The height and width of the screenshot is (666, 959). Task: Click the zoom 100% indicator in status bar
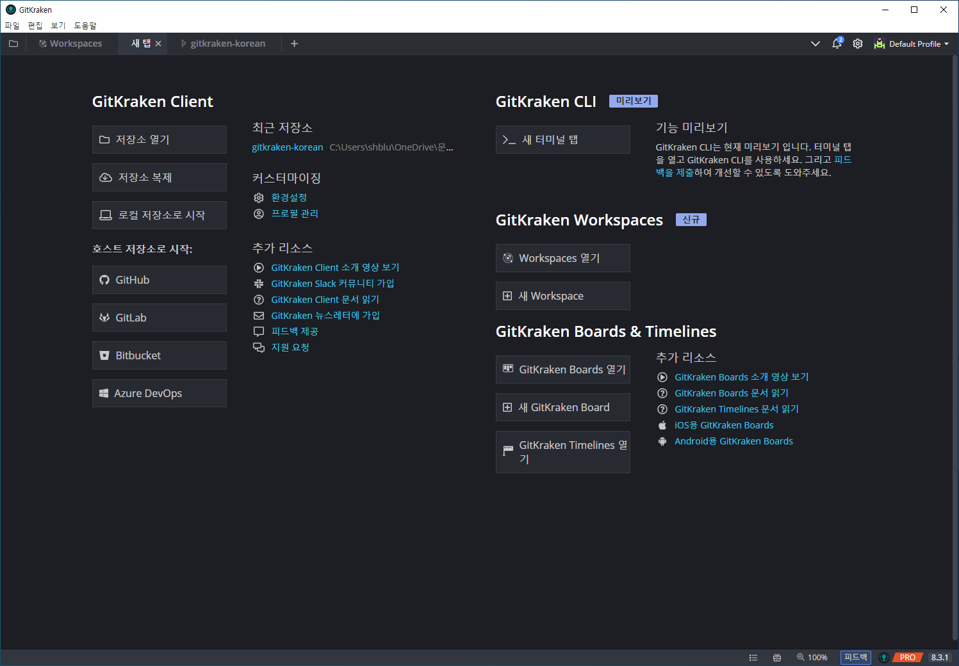click(812, 658)
